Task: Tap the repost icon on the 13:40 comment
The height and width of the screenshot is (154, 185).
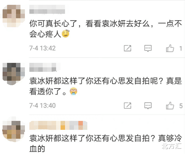Action: point(127,106)
